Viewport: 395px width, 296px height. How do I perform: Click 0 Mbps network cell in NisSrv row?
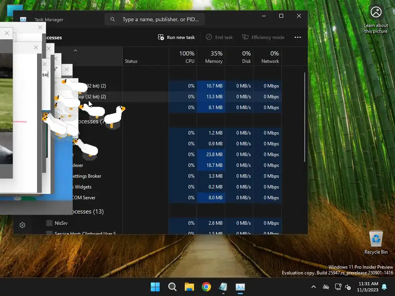pos(267,223)
